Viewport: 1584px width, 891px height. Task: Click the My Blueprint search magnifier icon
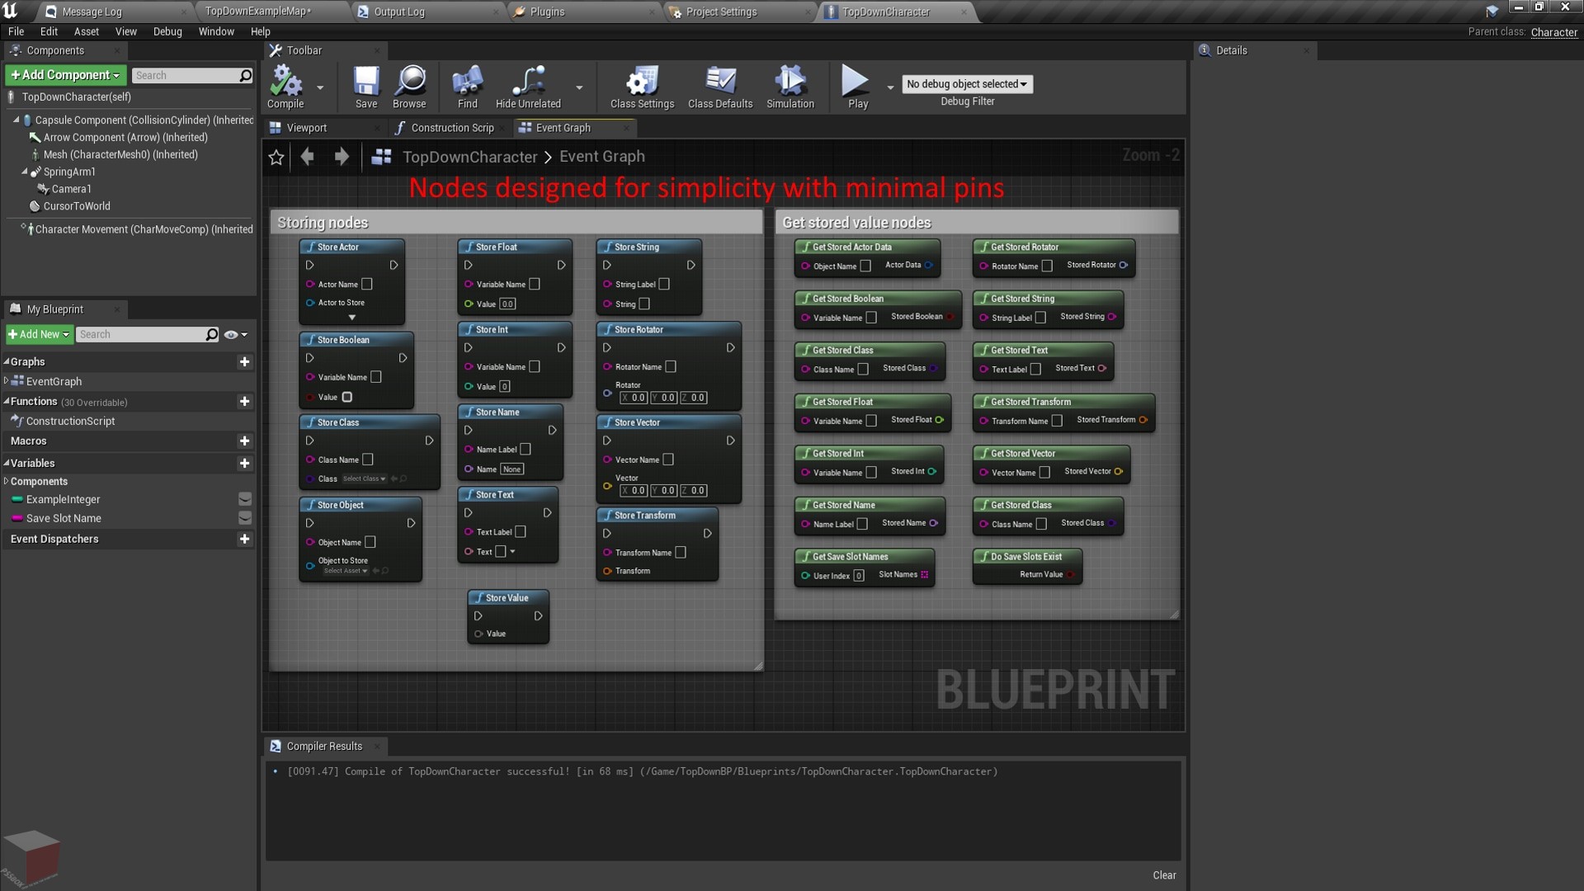(x=212, y=334)
